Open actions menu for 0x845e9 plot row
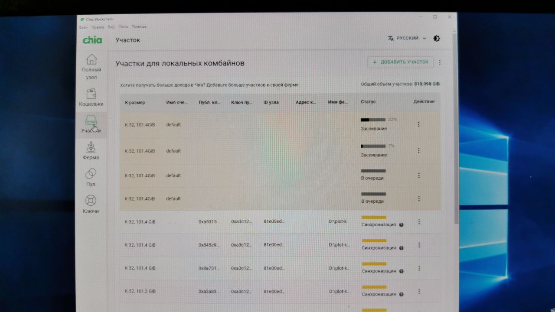Viewport: 555px width, 312px height. click(419, 245)
